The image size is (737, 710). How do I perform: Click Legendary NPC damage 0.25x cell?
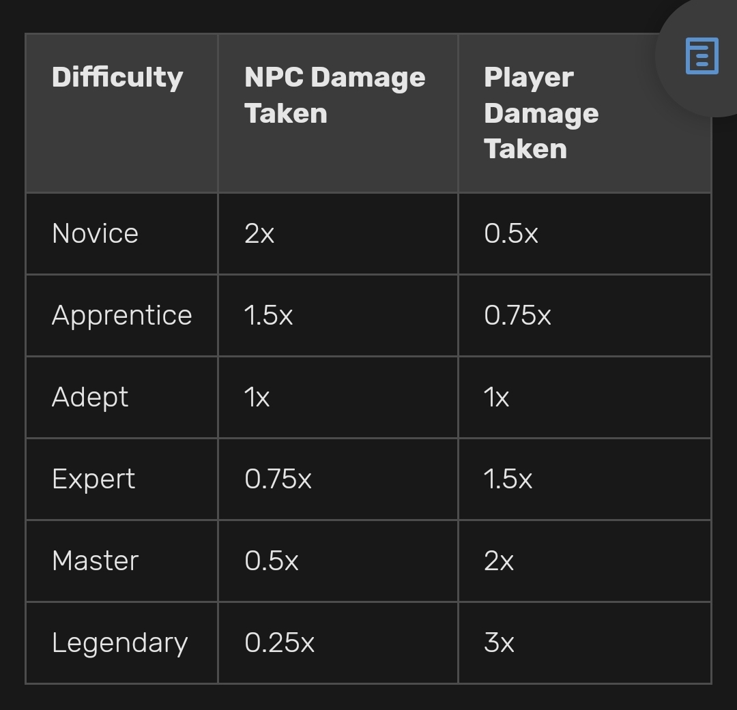click(x=338, y=642)
